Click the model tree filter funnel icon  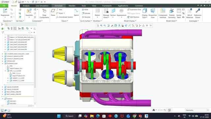[x=3, y=32]
